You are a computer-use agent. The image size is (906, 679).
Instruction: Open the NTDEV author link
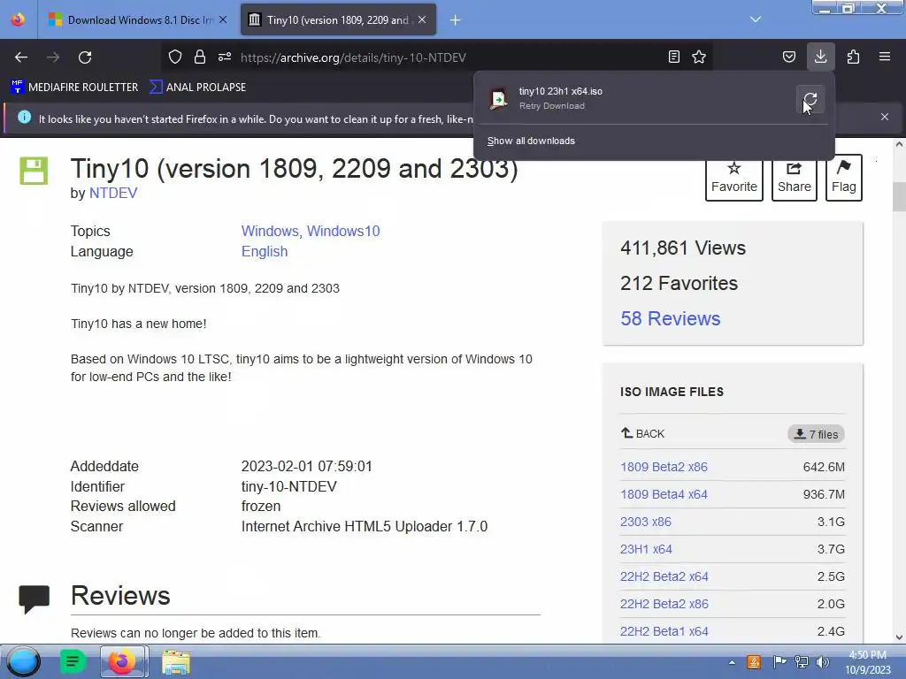coord(113,193)
